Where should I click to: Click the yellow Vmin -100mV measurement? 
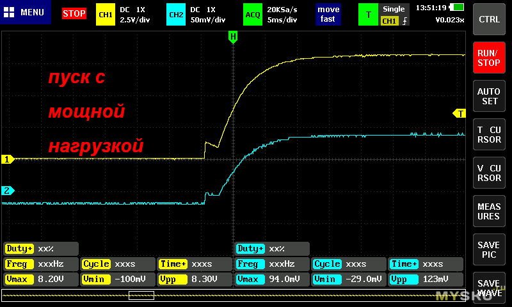[118, 279]
